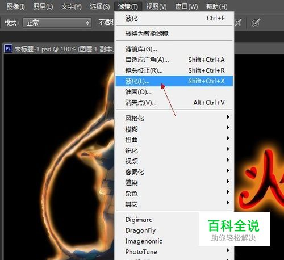Screen dimensions: 284x260
Task: Open the 视图(V) menu
Action: [x=156, y=7]
